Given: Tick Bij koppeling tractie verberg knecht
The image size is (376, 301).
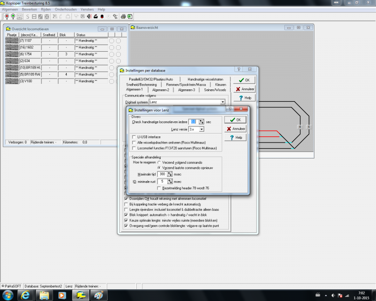Looking at the screenshot, I should (x=126, y=204).
